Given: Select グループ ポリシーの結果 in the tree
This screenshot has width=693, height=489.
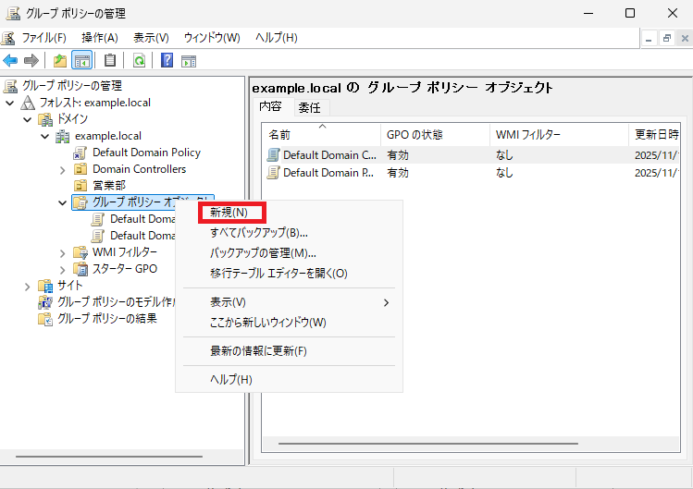Looking at the screenshot, I should [106, 319].
